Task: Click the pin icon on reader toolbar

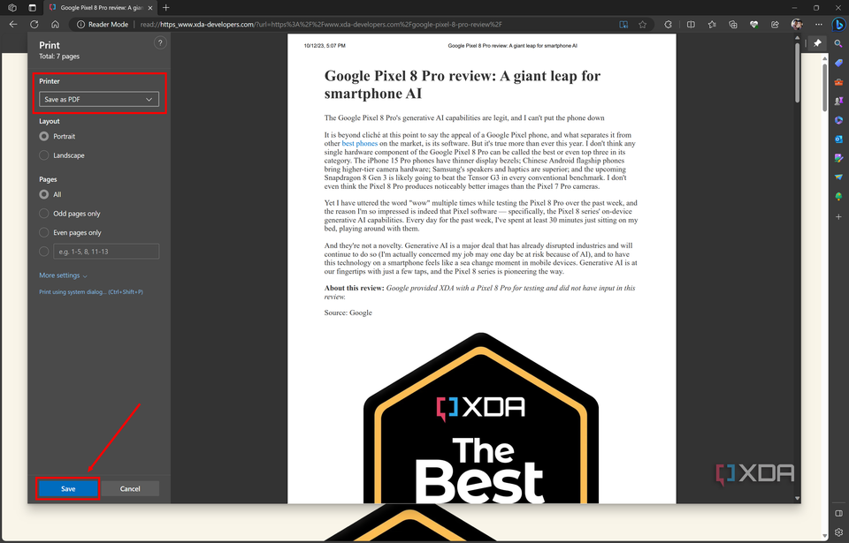Action: (817, 43)
